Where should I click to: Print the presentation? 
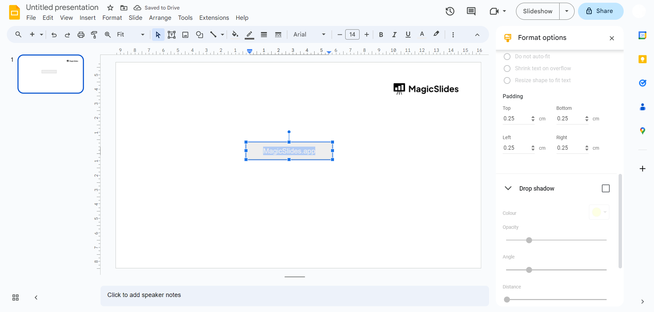(x=81, y=34)
